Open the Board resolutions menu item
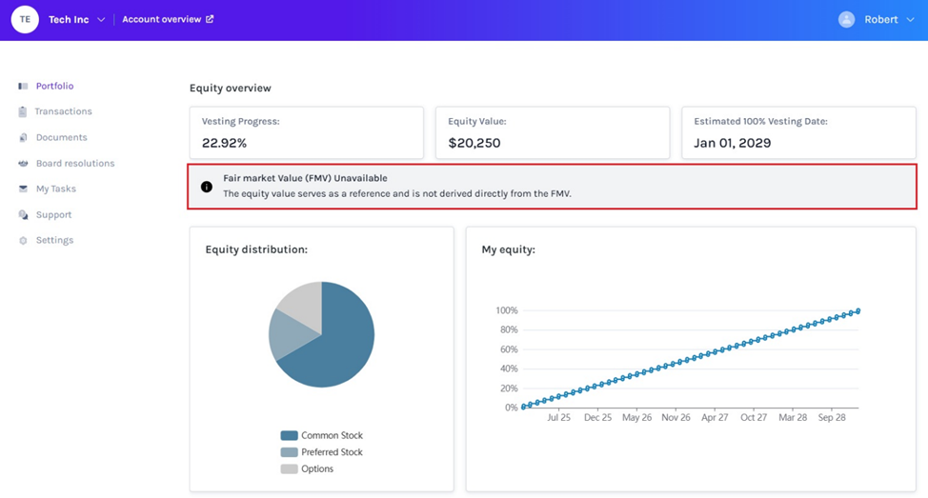 [74, 163]
